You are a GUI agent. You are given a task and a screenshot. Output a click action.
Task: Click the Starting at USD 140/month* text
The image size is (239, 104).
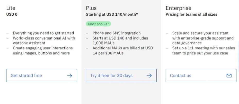tap(112, 14)
